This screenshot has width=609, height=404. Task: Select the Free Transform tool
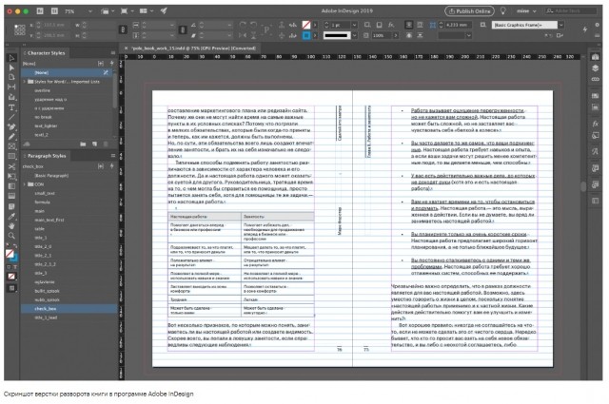click(x=11, y=176)
